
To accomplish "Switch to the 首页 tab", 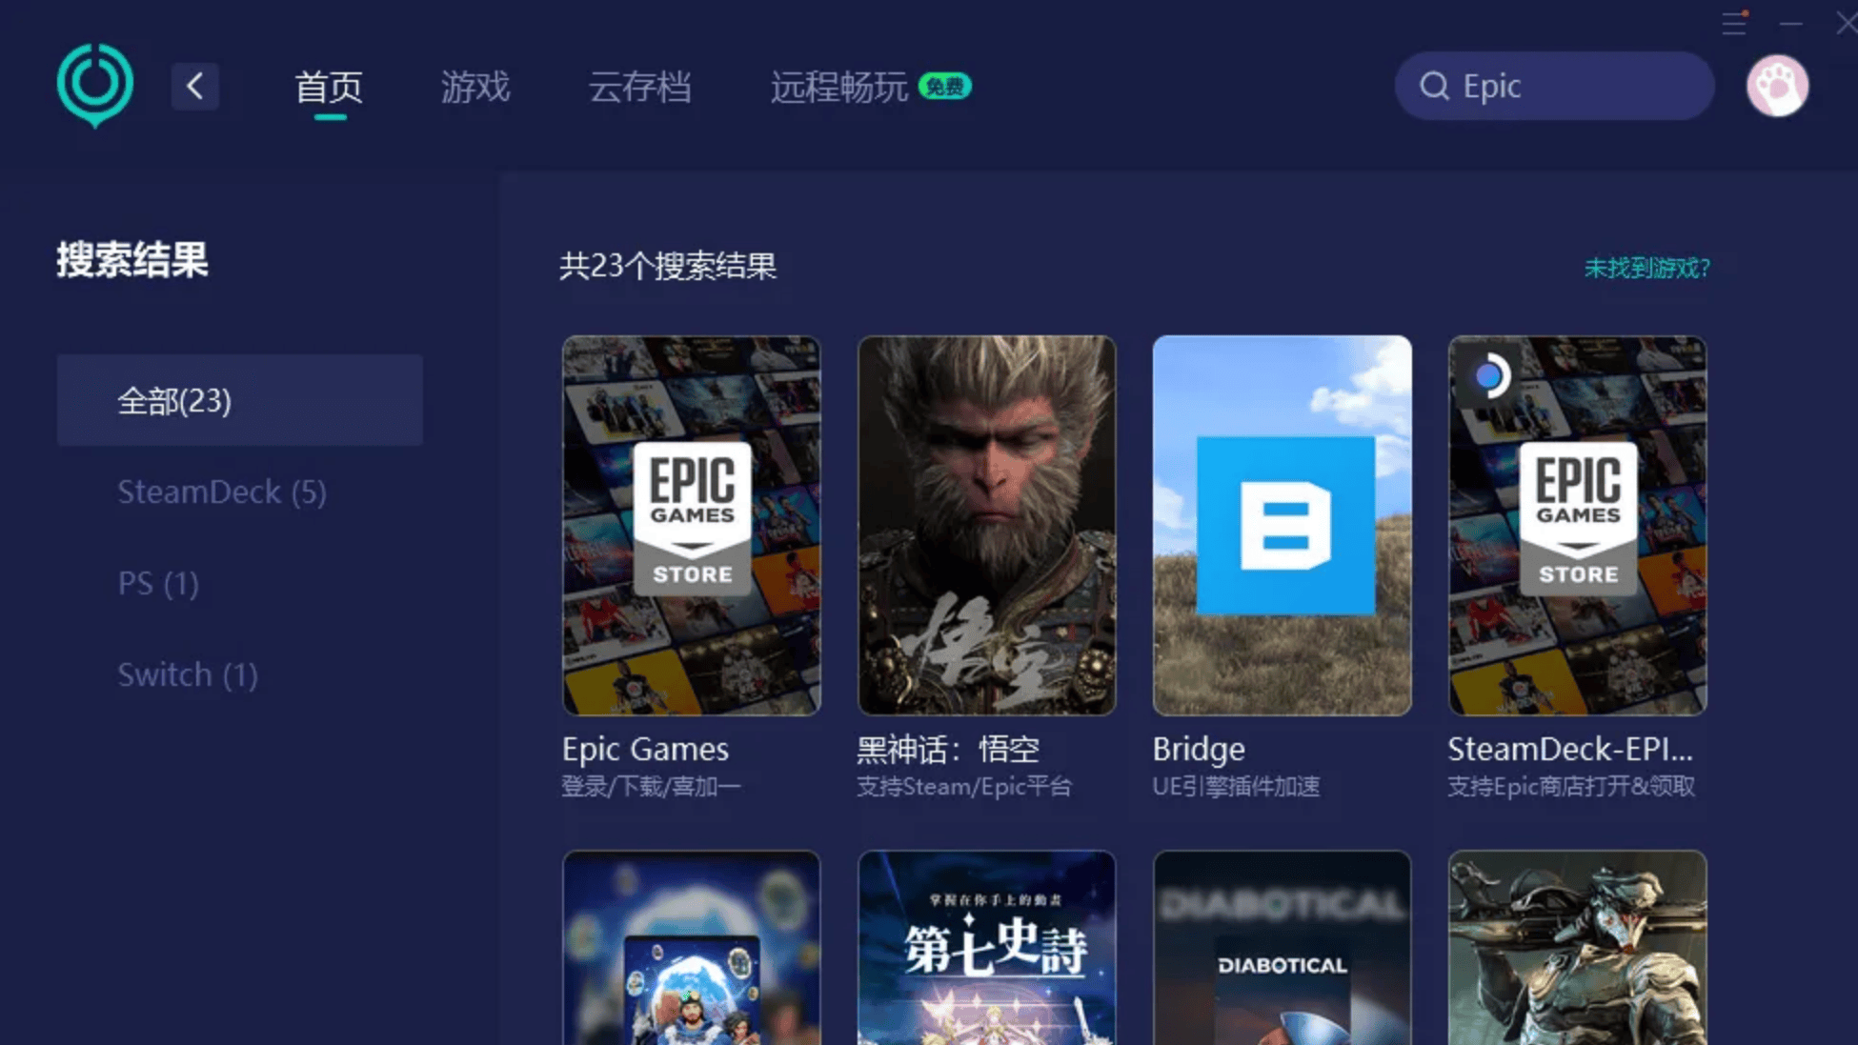I will tap(329, 87).
